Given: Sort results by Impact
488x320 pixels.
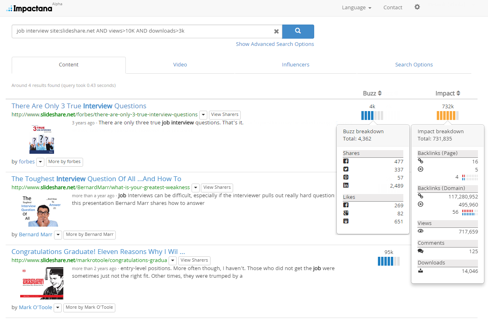Looking at the screenshot, I should pos(448,93).
